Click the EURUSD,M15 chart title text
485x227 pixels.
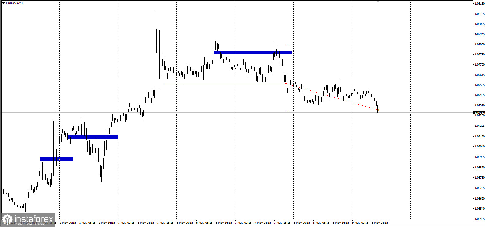[15, 3]
